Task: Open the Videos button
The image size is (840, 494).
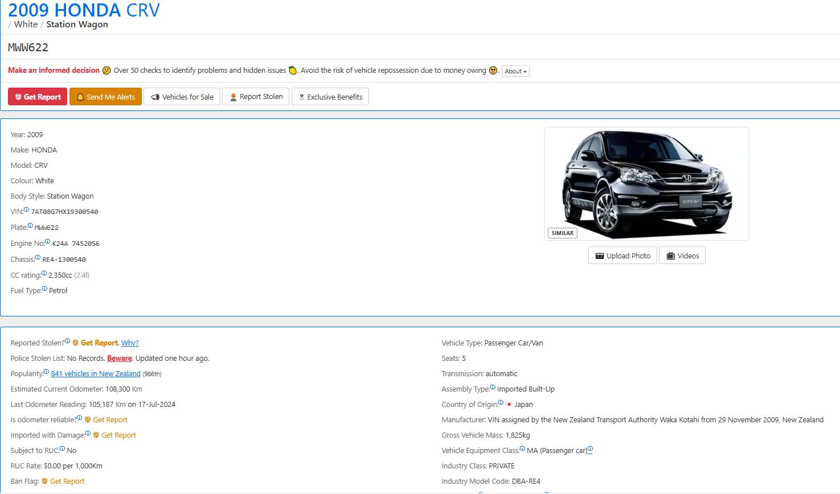Action: click(x=682, y=256)
